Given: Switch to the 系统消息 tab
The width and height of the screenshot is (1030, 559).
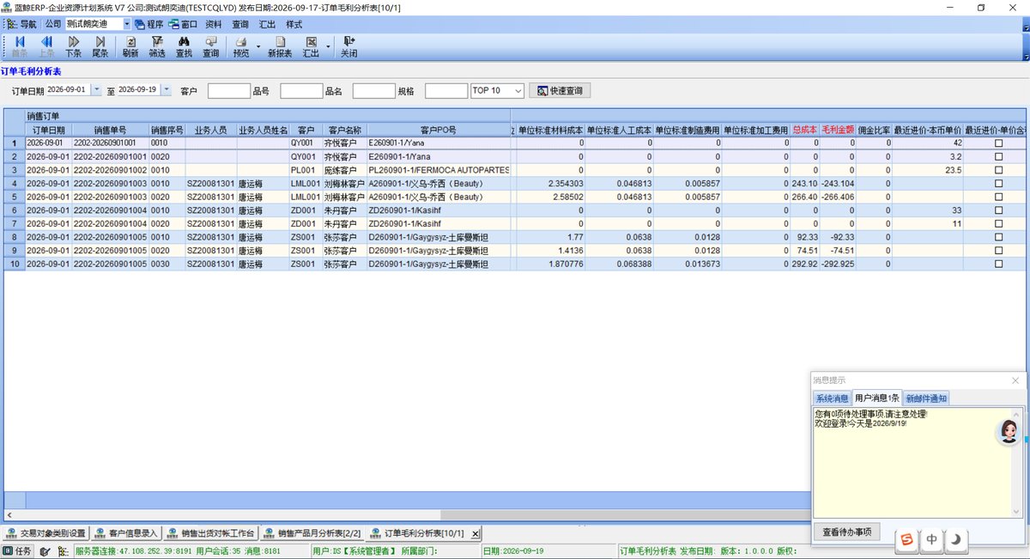Looking at the screenshot, I should pyautogui.click(x=832, y=398).
